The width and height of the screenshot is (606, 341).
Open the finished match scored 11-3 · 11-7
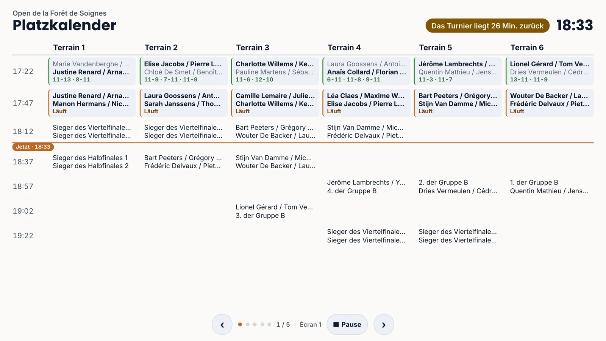pyautogui.click(x=458, y=71)
